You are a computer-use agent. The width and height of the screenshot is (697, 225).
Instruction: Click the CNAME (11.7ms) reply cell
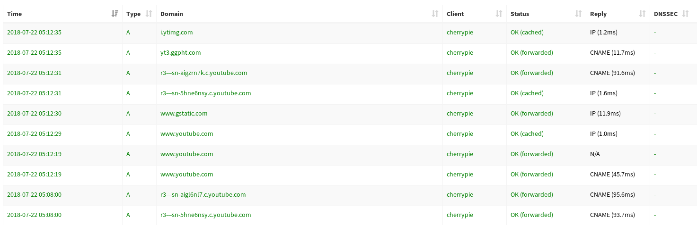(x=612, y=53)
